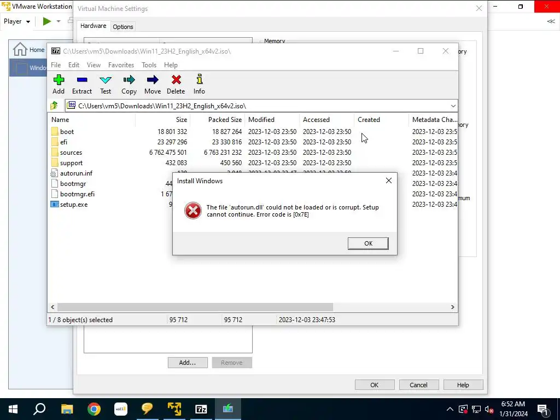
Task: Select setup.exe file
Action: [74, 205]
